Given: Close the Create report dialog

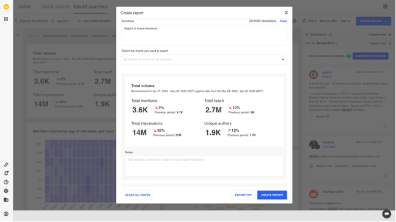Looking at the screenshot, I should tap(286, 13).
